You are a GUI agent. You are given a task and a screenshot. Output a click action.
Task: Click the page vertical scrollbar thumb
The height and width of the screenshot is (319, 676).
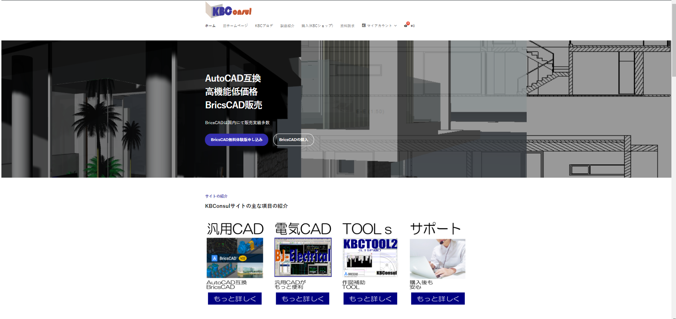[674, 39]
